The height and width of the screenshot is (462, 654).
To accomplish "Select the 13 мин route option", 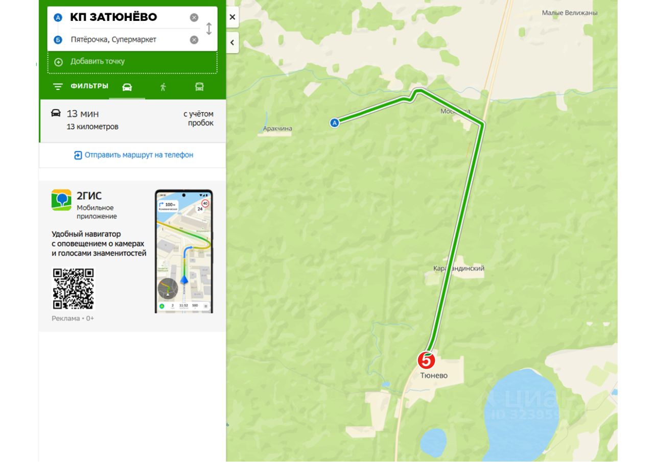I will (x=133, y=120).
